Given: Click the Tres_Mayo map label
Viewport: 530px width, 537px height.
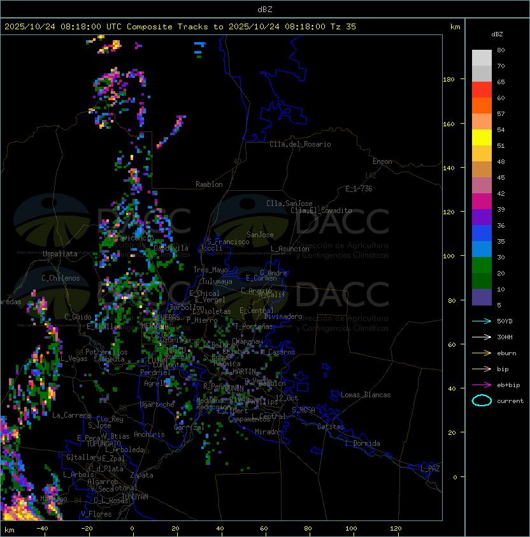Looking at the screenshot, I should click(210, 270).
